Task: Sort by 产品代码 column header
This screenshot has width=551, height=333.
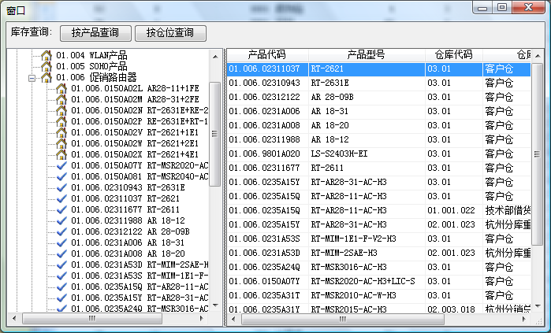Action: pyautogui.click(x=267, y=55)
